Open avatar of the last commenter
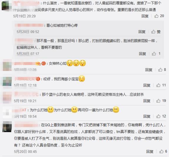The height and width of the screenshot is (157, 169). point(7,127)
